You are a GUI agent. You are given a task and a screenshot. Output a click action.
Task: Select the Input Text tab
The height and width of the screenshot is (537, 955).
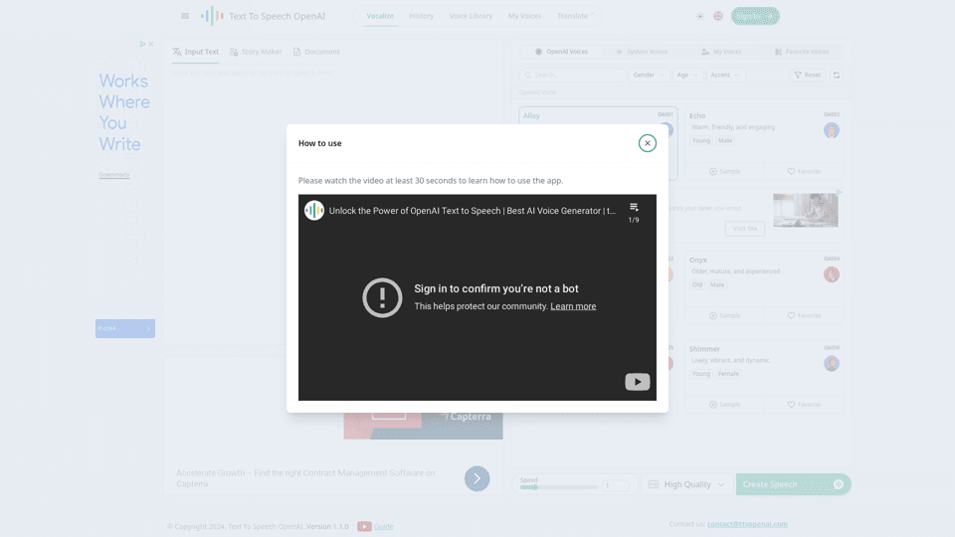(196, 52)
